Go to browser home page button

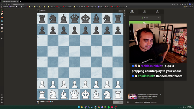(9, 4)
